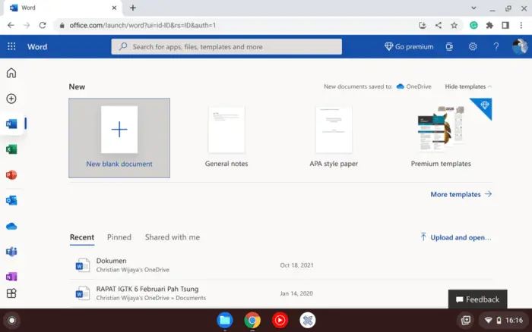532x332 pixels.
Task: Click the address bar URL
Action: pyautogui.click(x=143, y=25)
